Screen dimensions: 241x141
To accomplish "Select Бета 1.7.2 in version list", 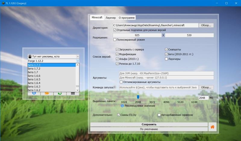I will (x=52, y=69).
